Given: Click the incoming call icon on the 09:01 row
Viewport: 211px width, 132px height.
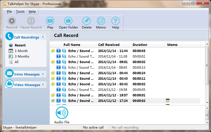Looking at the screenshot, I should click(x=59, y=62).
